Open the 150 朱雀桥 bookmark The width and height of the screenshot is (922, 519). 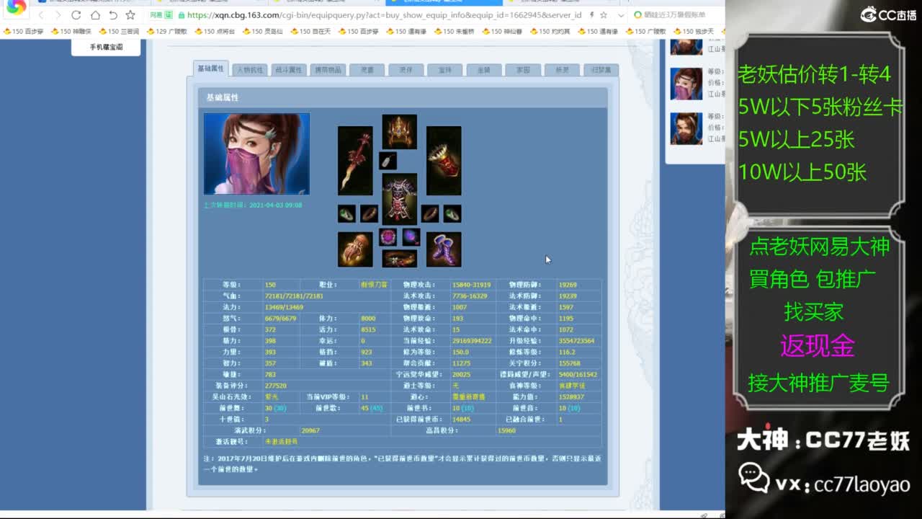pos(454,31)
